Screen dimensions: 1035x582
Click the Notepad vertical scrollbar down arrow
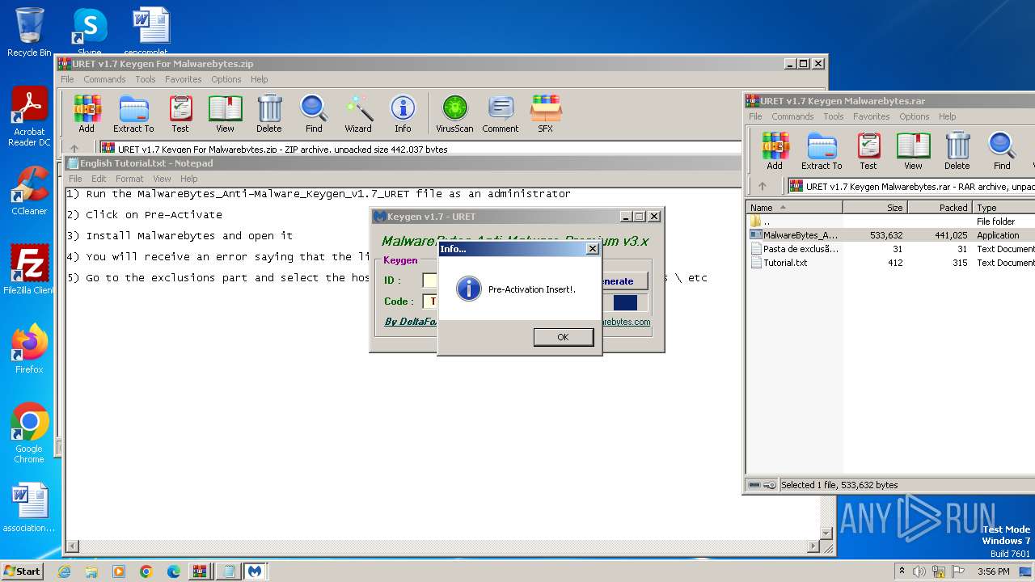826,533
